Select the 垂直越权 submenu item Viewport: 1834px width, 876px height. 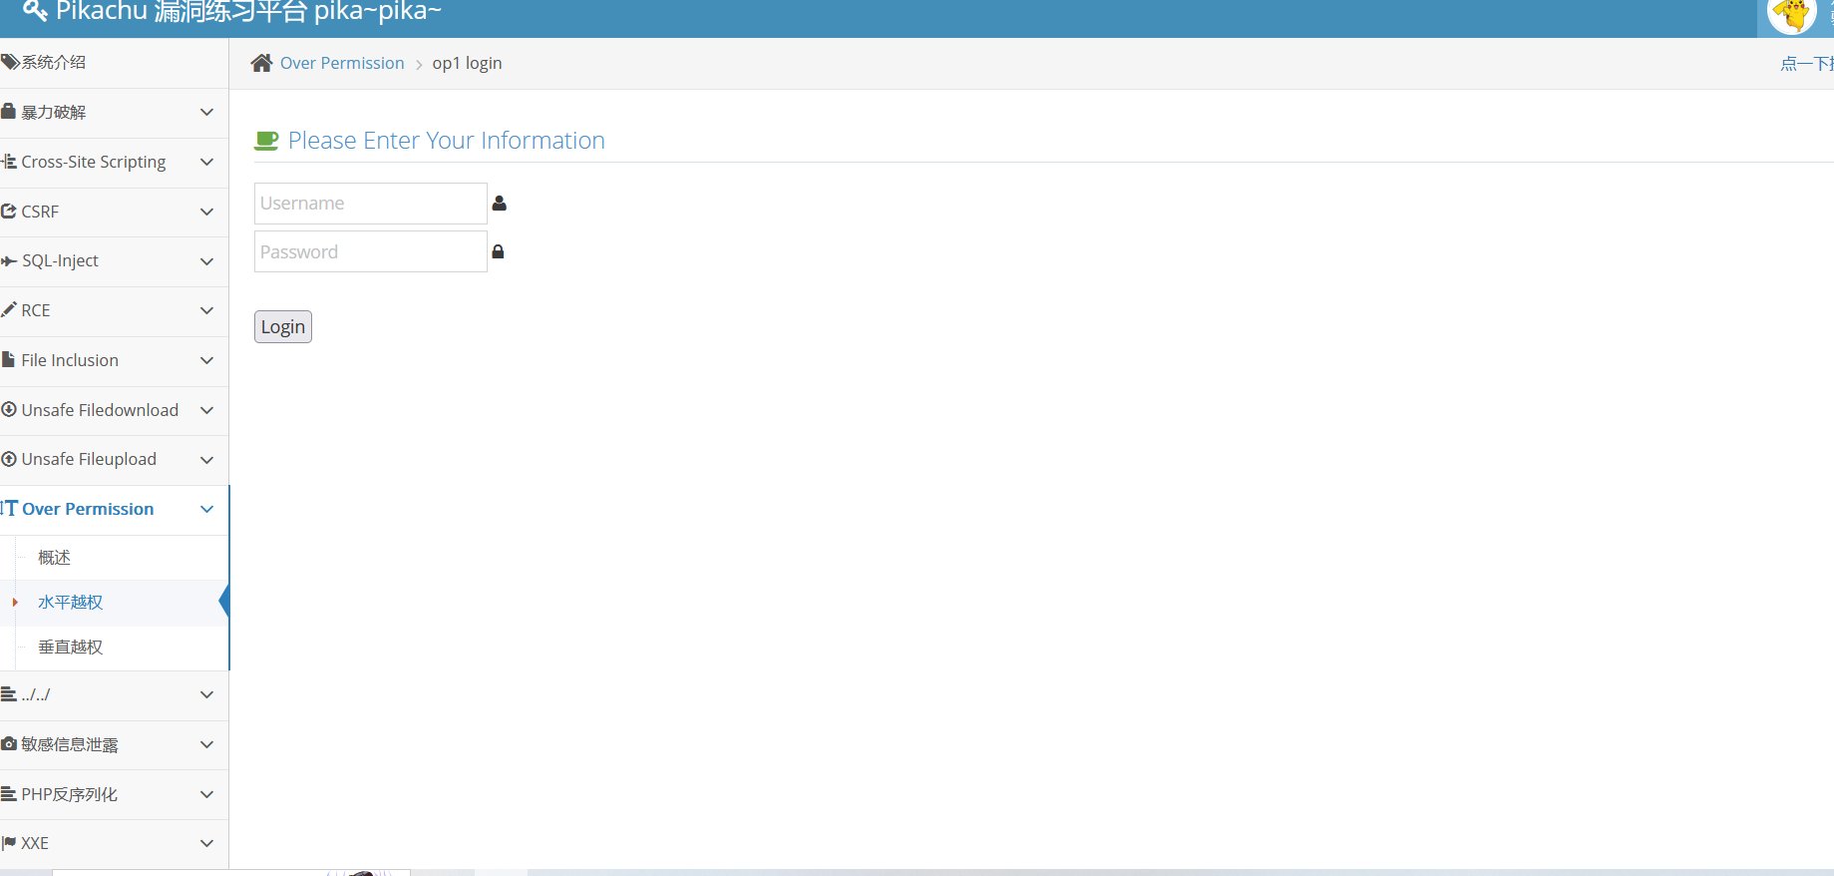(x=71, y=647)
